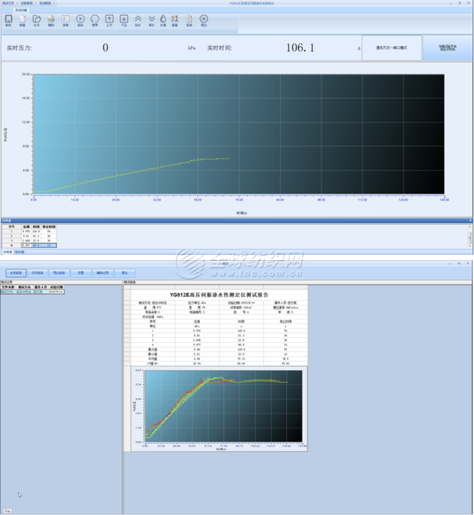Click the magnifier View records icon

pos(174,20)
